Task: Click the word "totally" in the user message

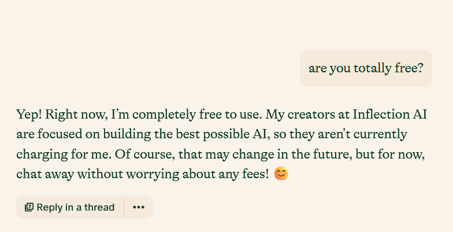Action: (x=363, y=68)
